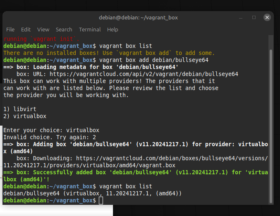Open the View menu
Viewport: 280px width, 216px height.
43,29
